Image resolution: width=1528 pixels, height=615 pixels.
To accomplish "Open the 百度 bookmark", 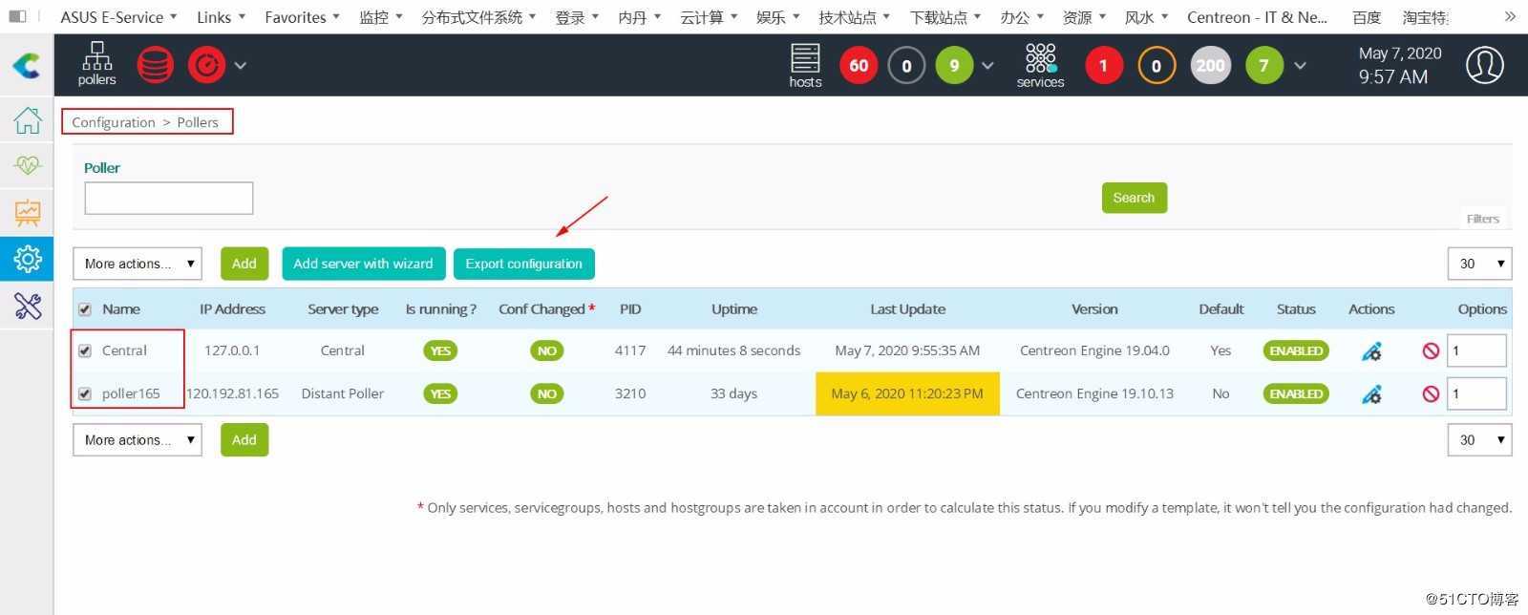I will 1367,17.
